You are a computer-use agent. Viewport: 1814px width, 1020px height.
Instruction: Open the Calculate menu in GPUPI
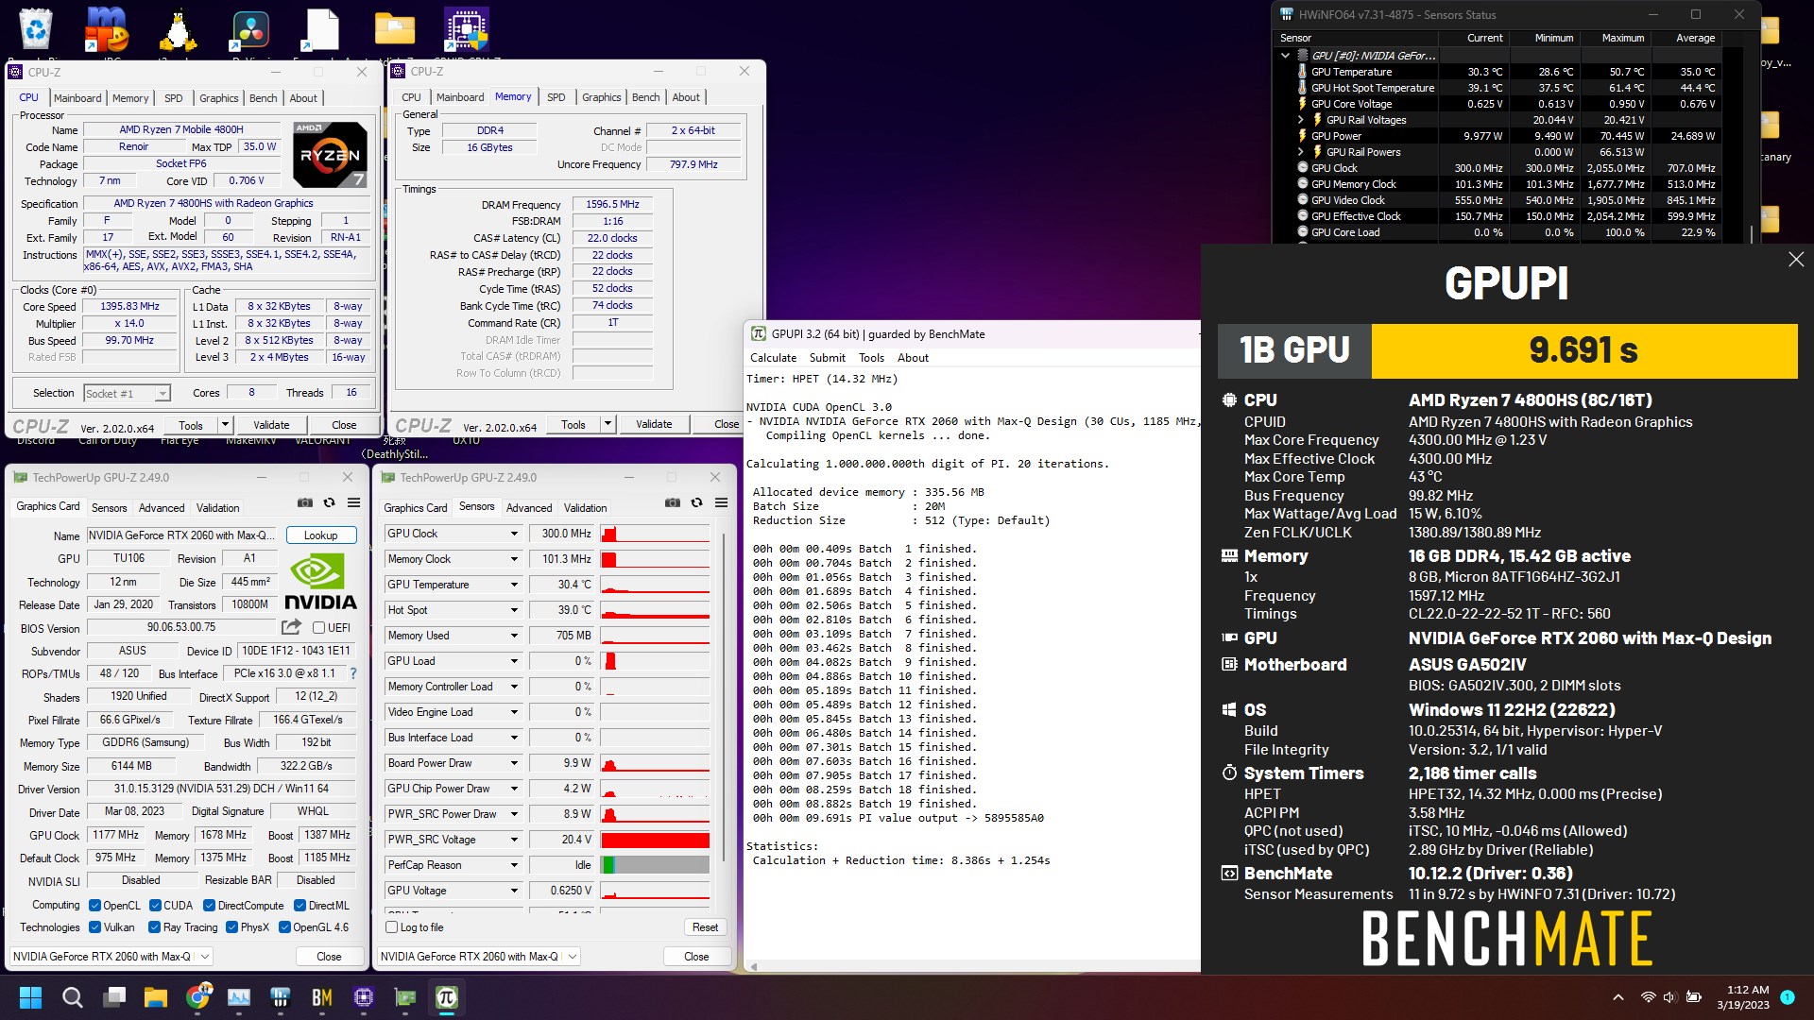point(774,358)
